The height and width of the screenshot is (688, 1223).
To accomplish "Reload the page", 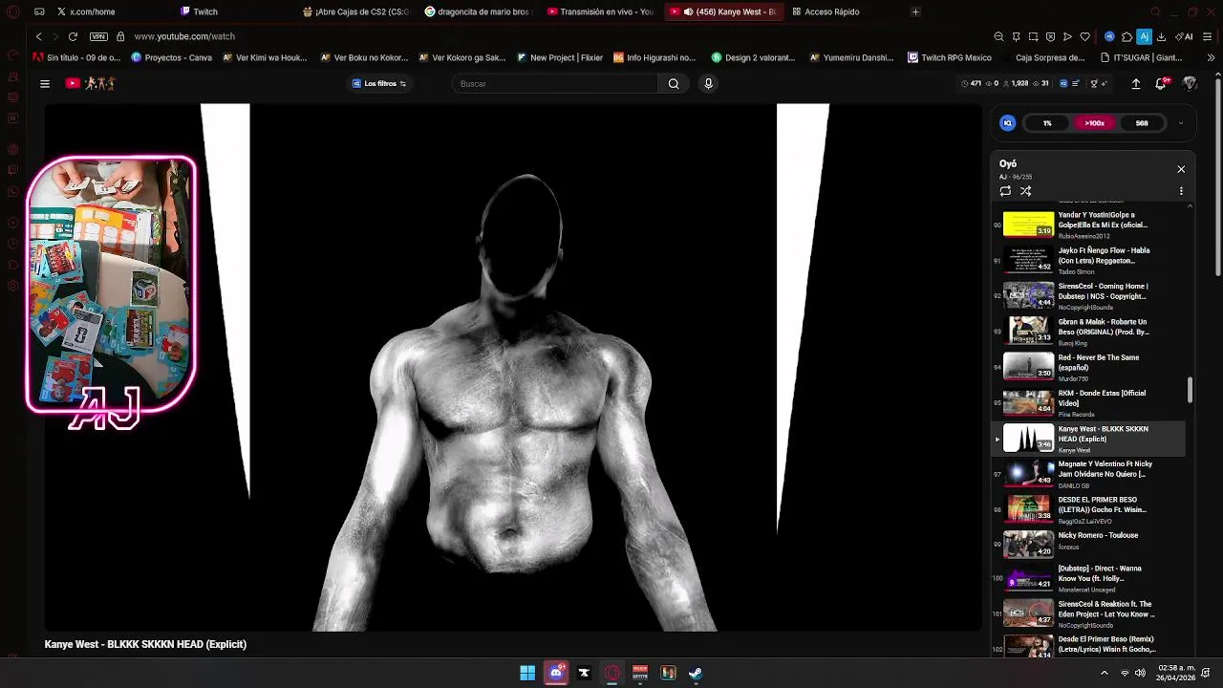I will (73, 36).
